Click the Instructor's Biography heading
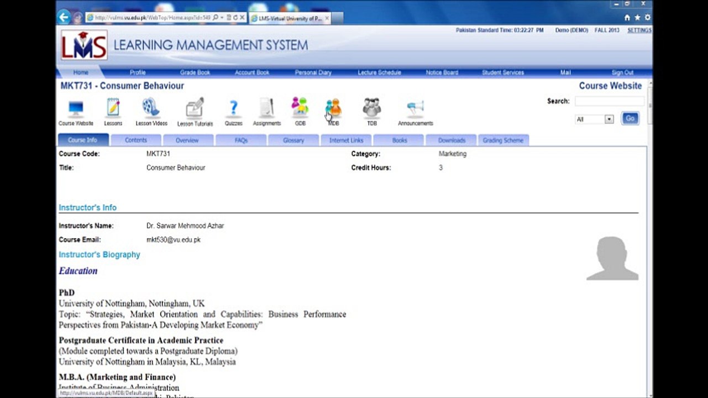 [99, 255]
